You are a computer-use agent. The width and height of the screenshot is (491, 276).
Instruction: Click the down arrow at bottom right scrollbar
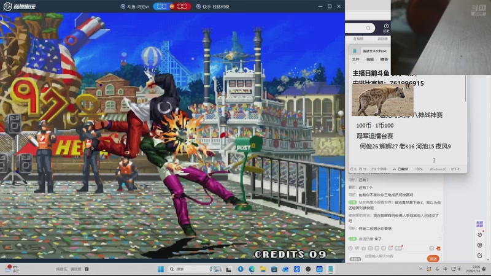[x=489, y=260]
